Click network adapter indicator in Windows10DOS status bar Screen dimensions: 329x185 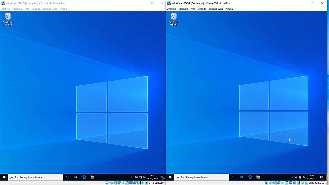(x=279, y=183)
